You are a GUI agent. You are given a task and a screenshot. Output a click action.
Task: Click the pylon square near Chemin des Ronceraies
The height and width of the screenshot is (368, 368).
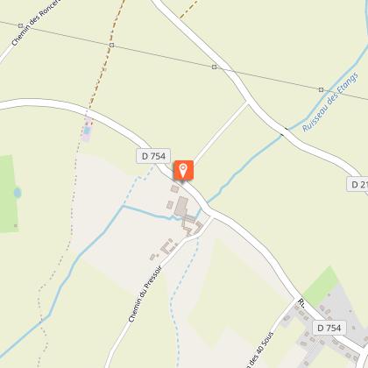click(x=20, y=26)
